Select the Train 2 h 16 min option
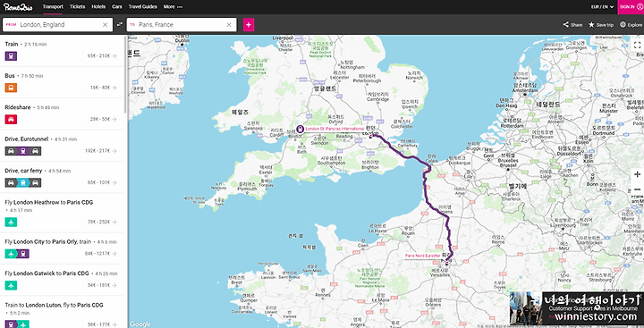Screen dimensions: 644x328 click(62, 50)
